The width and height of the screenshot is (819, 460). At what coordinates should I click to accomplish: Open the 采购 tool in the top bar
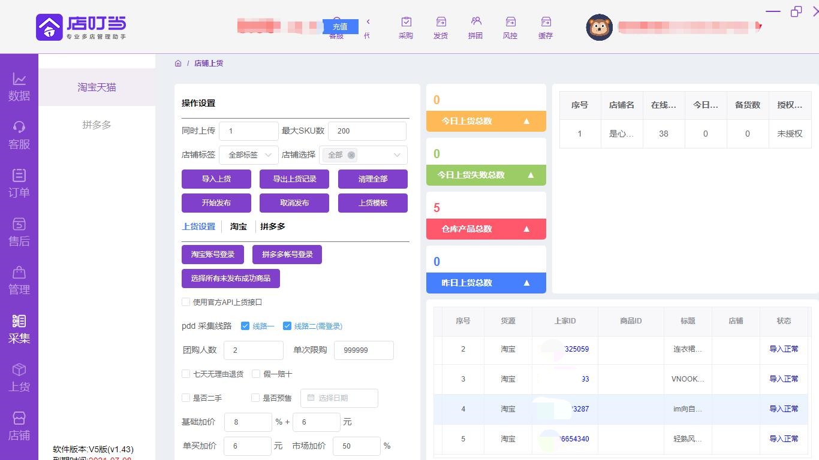click(406, 27)
